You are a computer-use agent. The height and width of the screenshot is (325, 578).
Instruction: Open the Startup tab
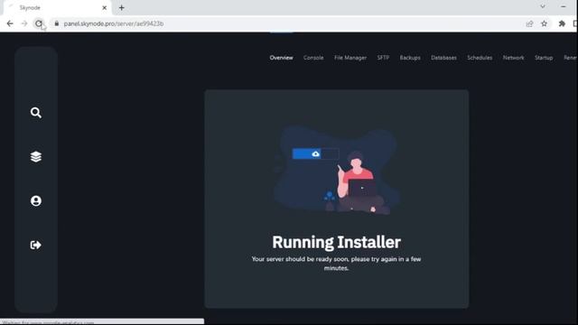[544, 58]
